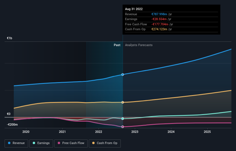Click the Past label

117,45
